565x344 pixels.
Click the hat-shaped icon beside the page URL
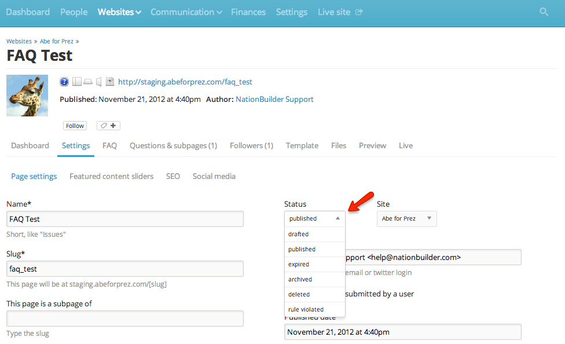(x=88, y=82)
